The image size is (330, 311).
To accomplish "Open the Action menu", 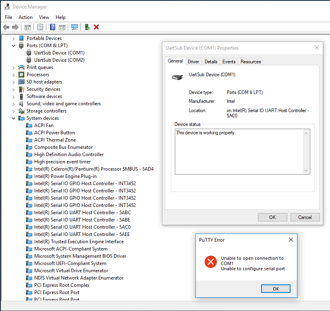I will 25,17.
